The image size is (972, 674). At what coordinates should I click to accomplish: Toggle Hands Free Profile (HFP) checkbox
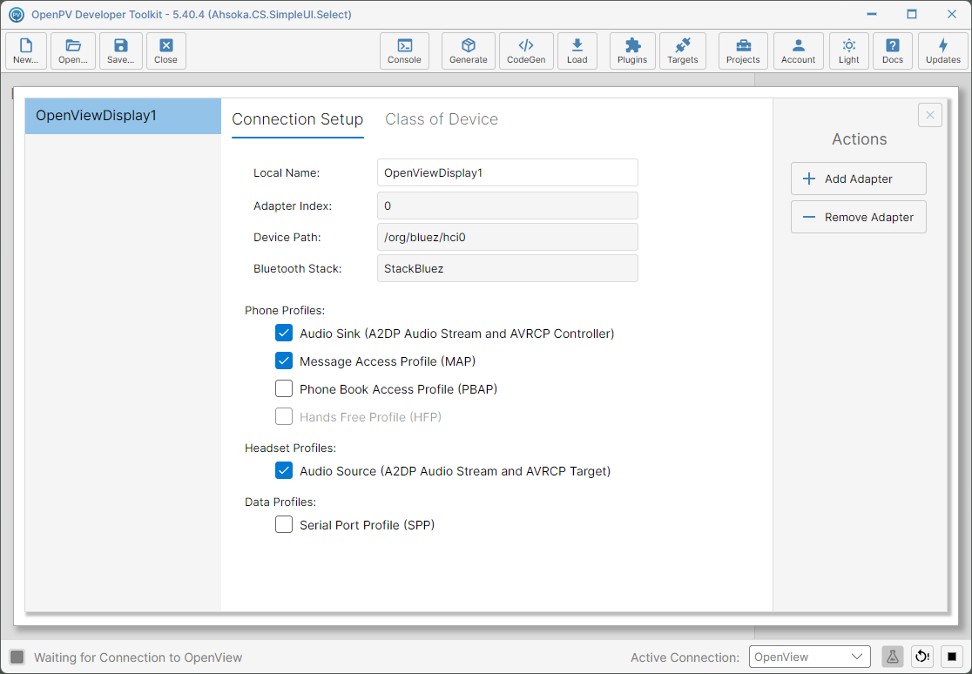point(284,416)
